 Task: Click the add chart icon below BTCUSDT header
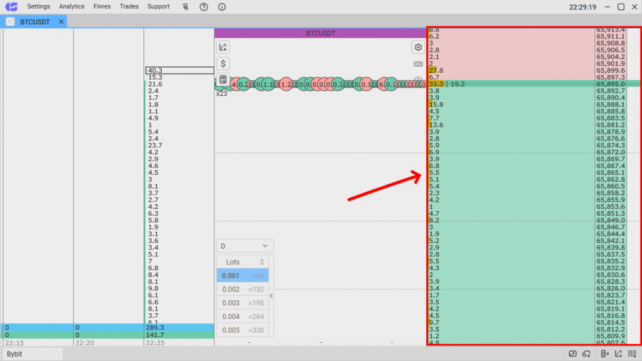pos(224,47)
